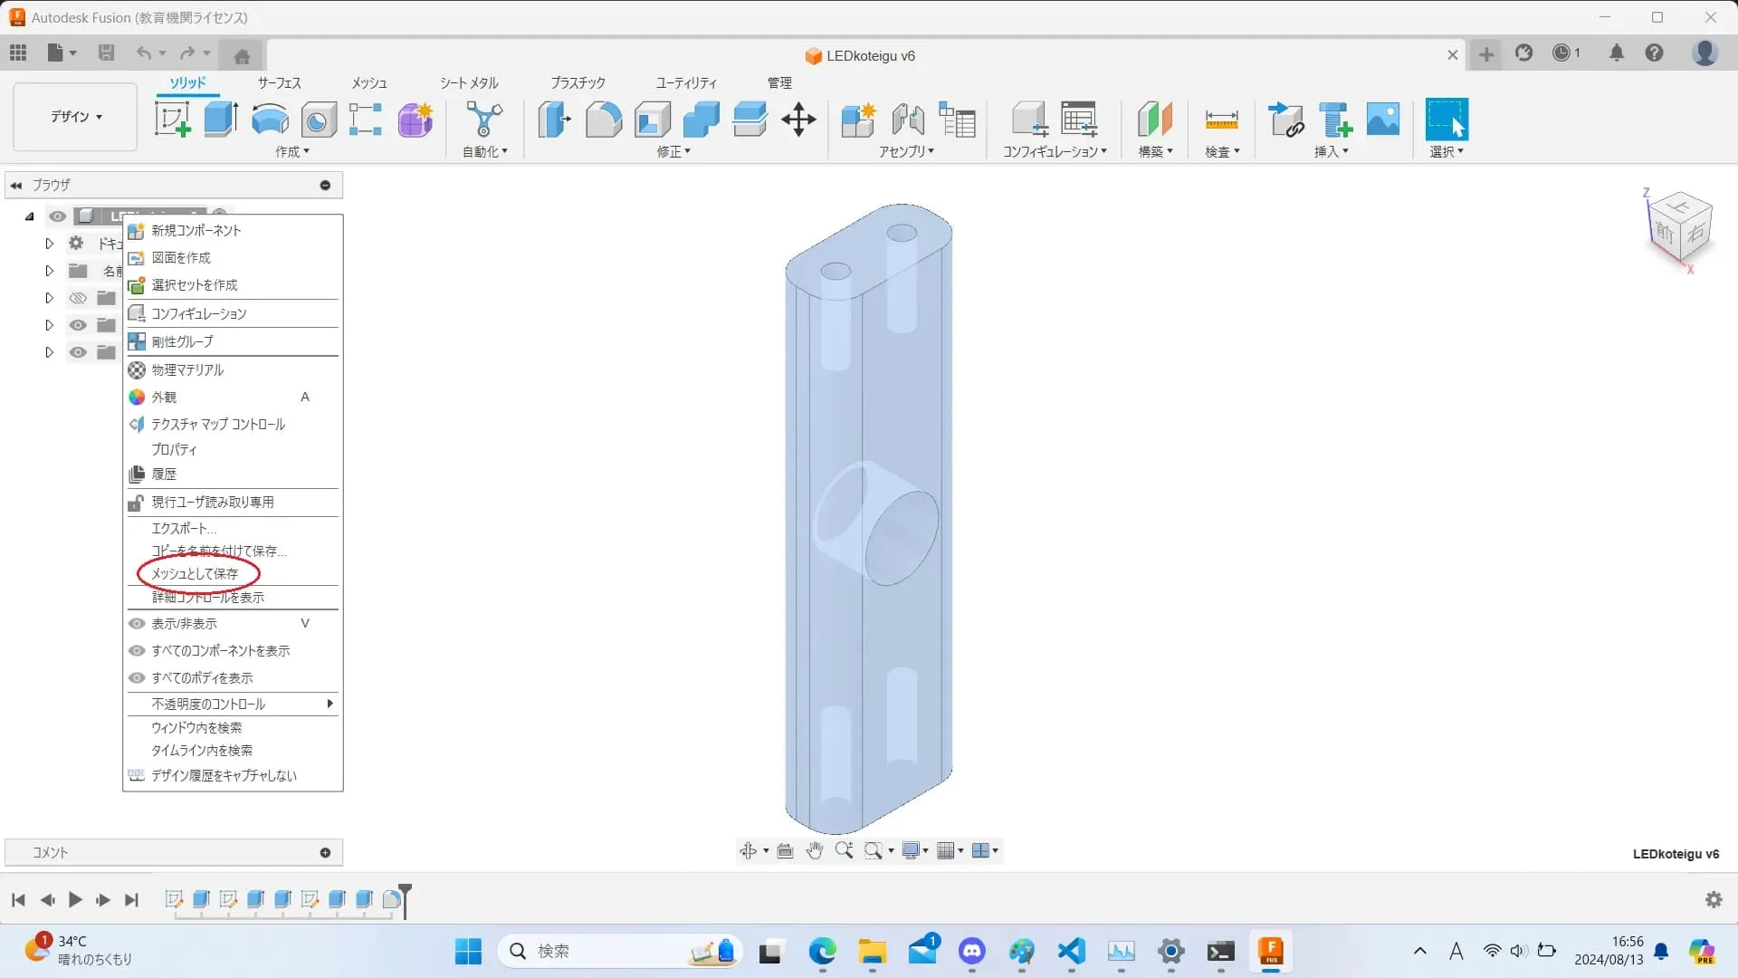Screen dimensions: 1738x978
Task: Switch to the サーフェス ribbon tab
Action: tap(279, 82)
